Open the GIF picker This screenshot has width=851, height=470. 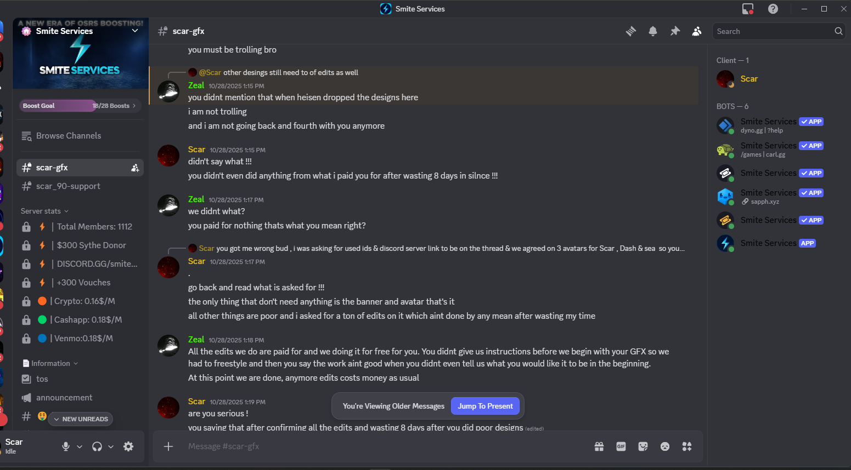click(x=621, y=446)
